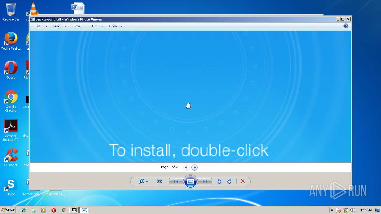
Task: Switch to 7-Zip taskbar window
Action: click(74, 210)
